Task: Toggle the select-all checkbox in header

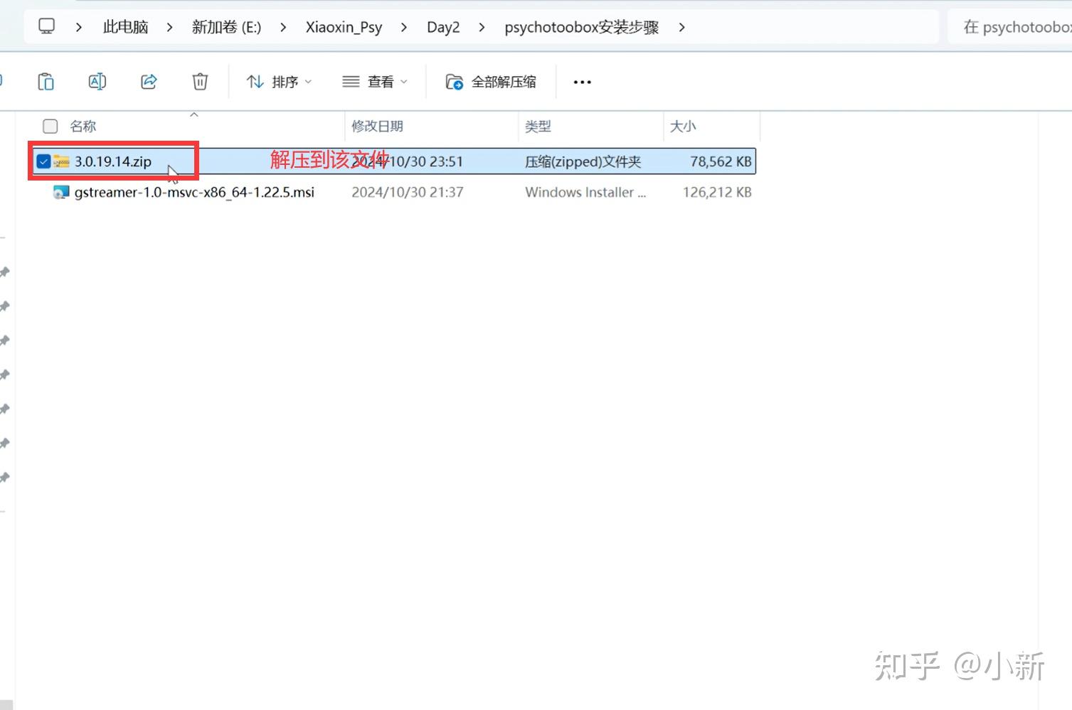Action: tap(50, 126)
